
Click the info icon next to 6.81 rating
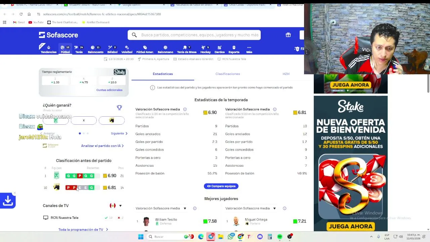point(274,109)
